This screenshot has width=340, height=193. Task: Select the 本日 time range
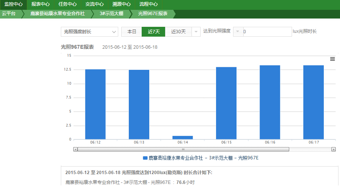tap(131, 32)
